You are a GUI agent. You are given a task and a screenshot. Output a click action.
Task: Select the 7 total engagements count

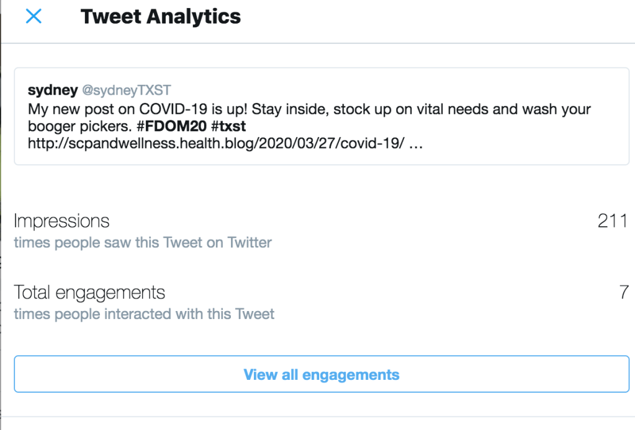[x=624, y=292]
